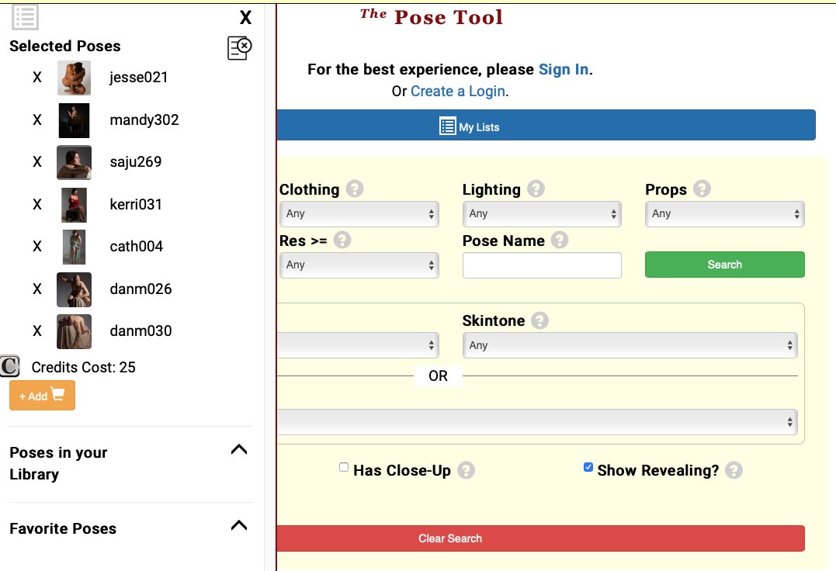Remove kerri031 from selected poses
Screen dimensions: 836x571
pyautogui.click(x=36, y=204)
